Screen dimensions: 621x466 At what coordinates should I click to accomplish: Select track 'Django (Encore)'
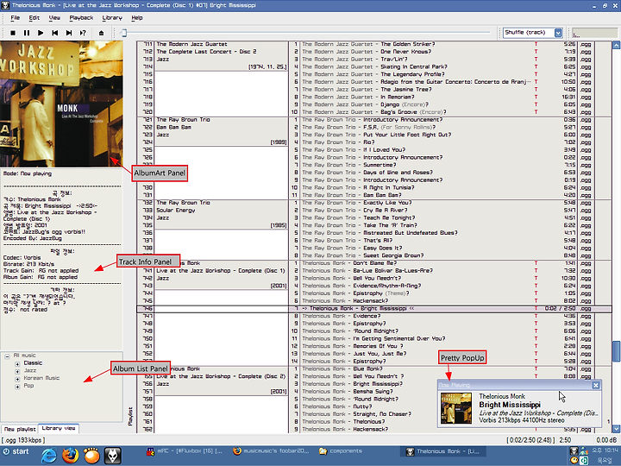405,104
